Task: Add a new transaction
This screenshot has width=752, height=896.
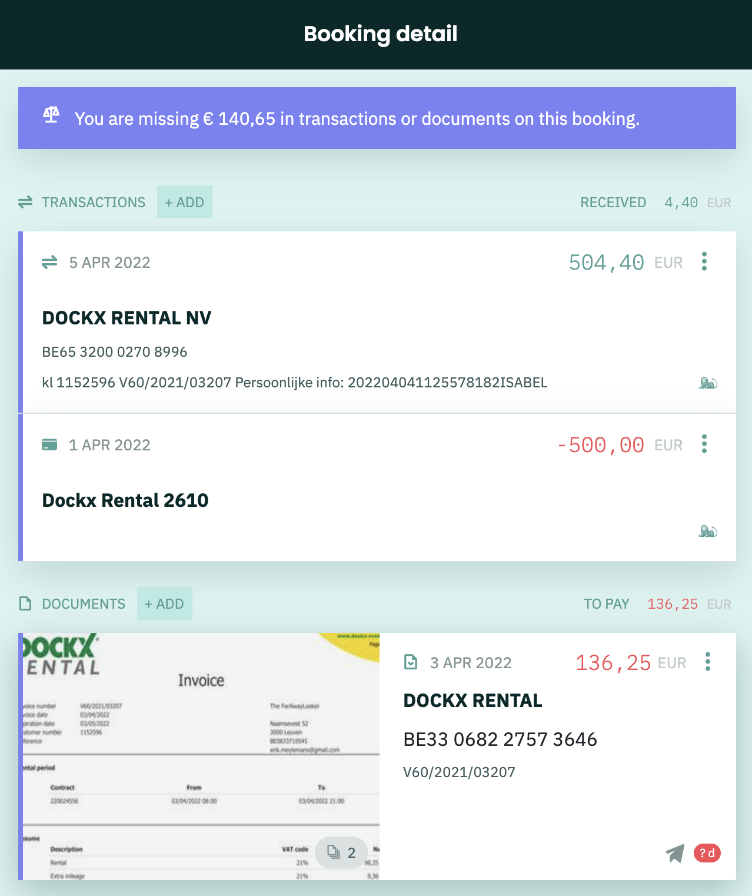Action: coord(184,202)
